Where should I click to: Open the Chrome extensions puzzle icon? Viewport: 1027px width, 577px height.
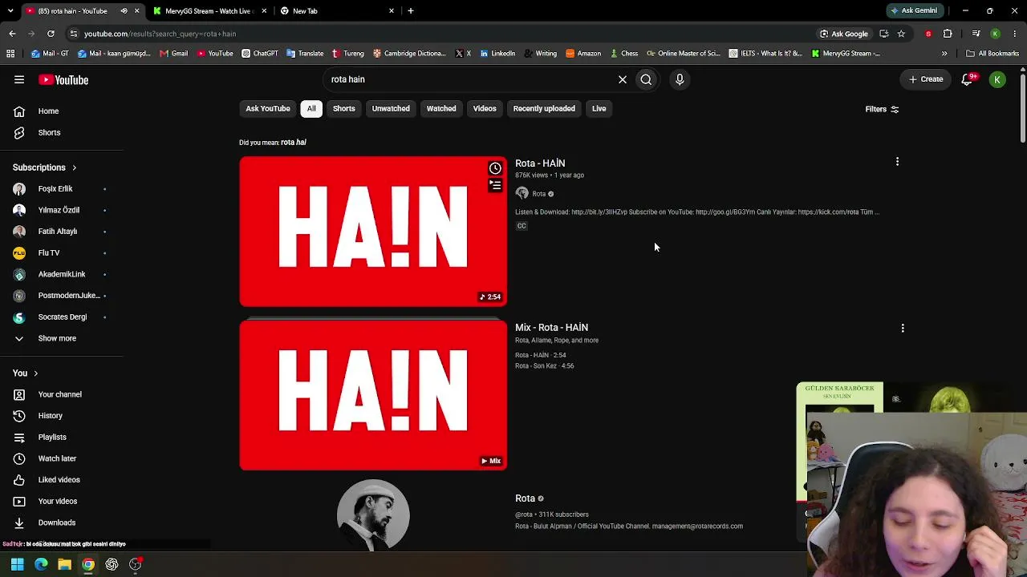(948, 34)
